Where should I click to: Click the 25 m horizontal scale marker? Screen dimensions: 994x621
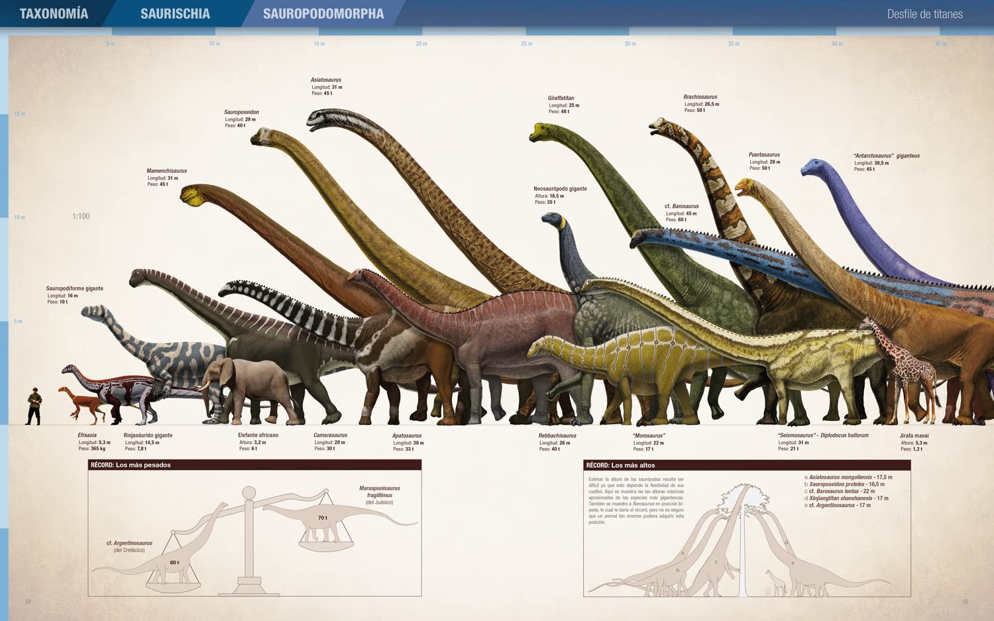(x=526, y=44)
